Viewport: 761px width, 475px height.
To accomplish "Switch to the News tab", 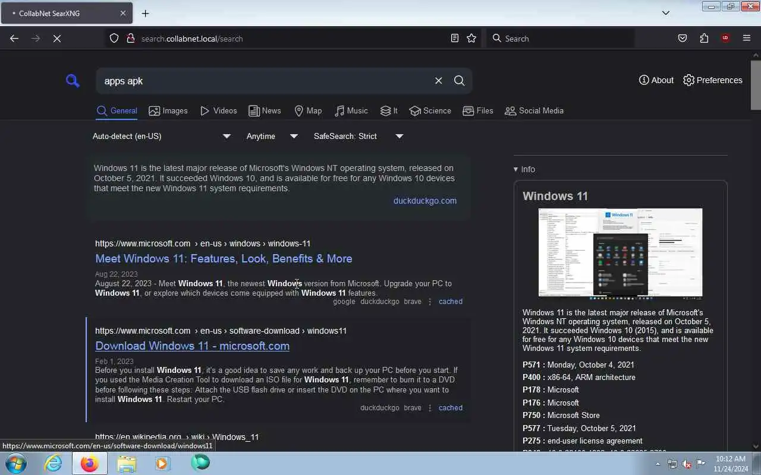I will (x=265, y=111).
